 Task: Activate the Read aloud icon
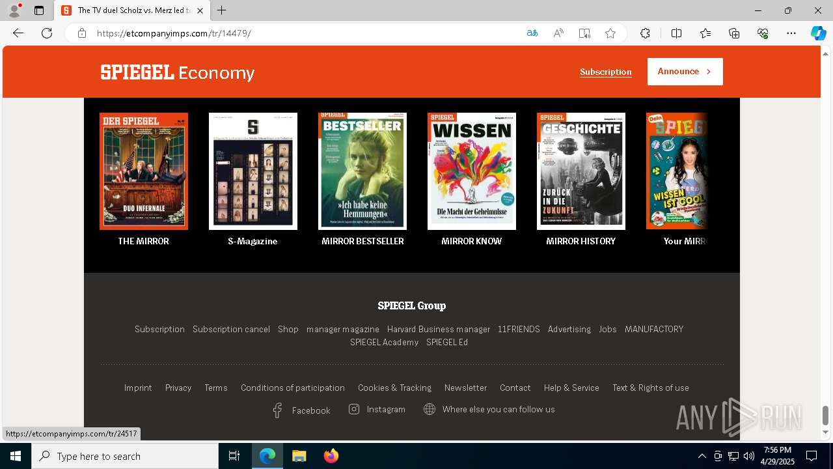[x=558, y=33]
